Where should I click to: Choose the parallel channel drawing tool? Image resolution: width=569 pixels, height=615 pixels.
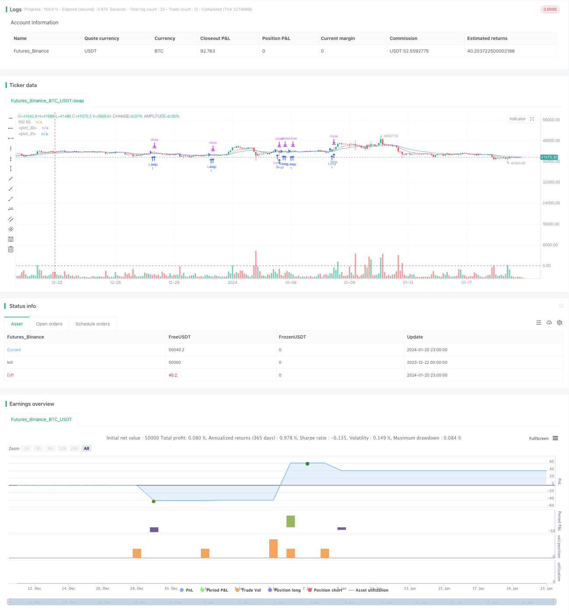coord(11,219)
